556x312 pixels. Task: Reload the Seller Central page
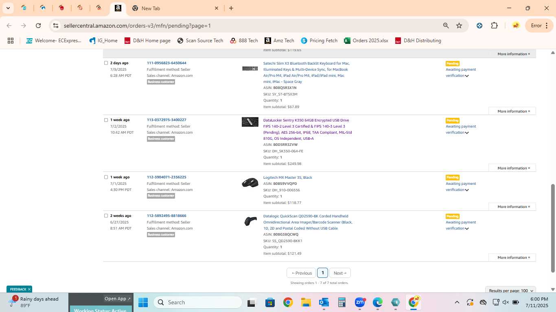coord(38,26)
